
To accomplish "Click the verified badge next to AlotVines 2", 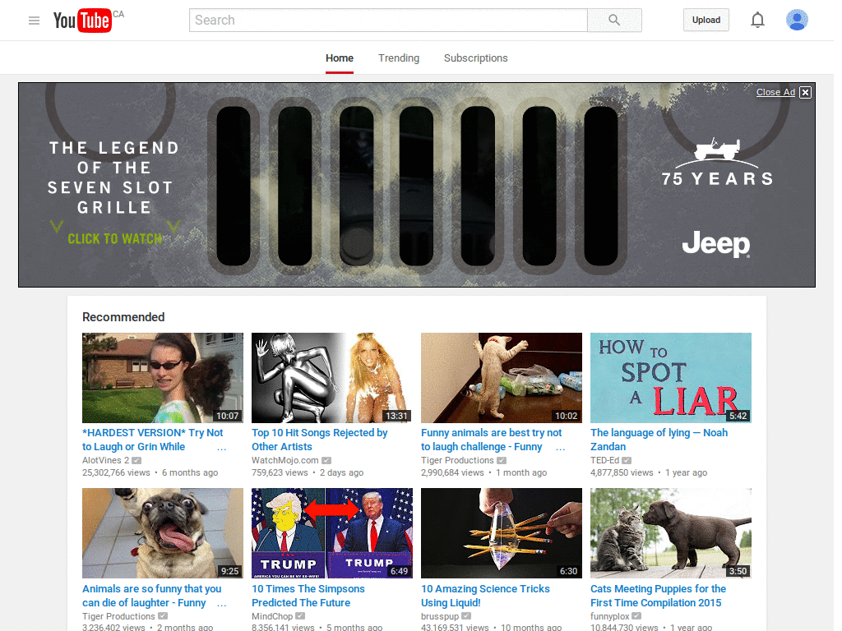I will [x=136, y=460].
